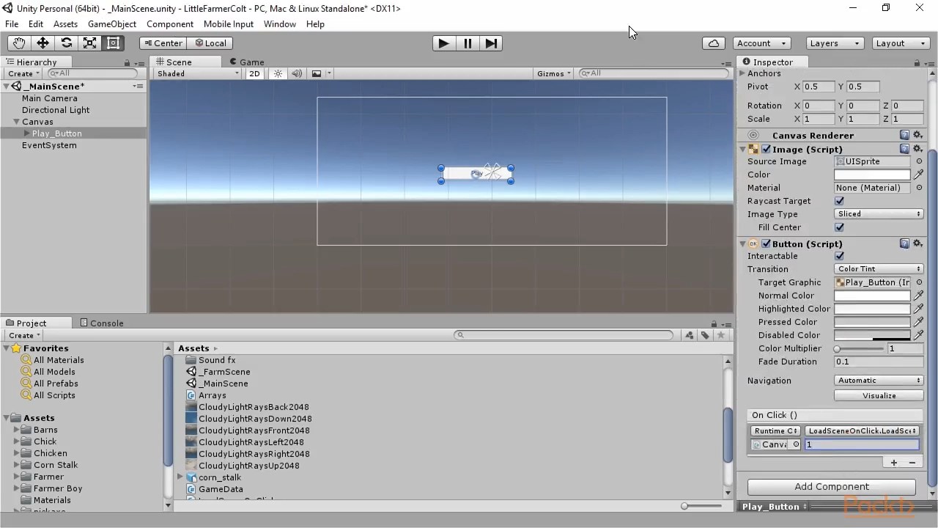Open the Assets menu

click(x=65, y=24)
